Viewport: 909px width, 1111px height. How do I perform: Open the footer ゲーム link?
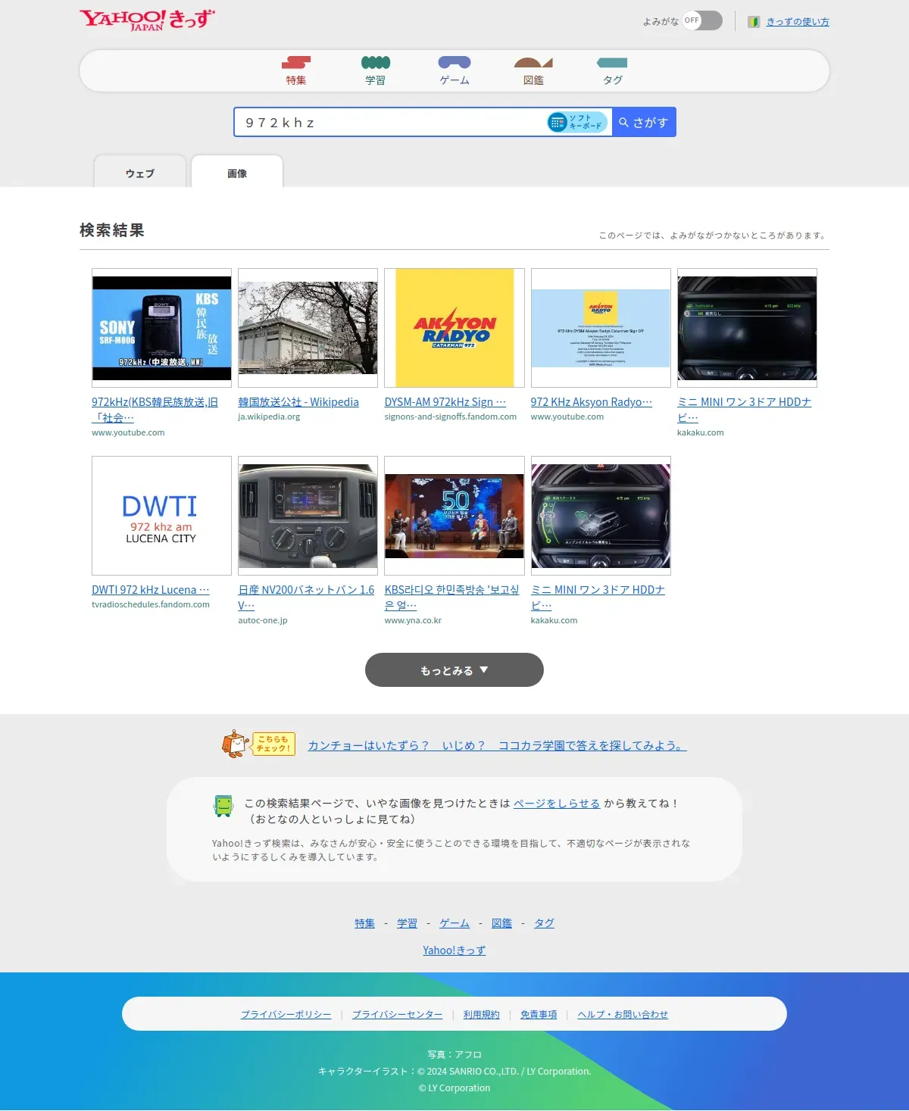pos(454,923)
